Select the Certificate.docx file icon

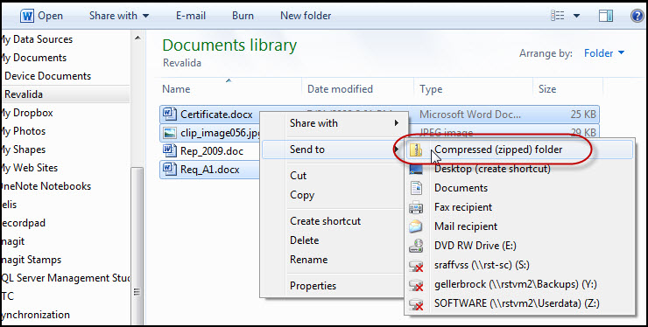point(169,114)
